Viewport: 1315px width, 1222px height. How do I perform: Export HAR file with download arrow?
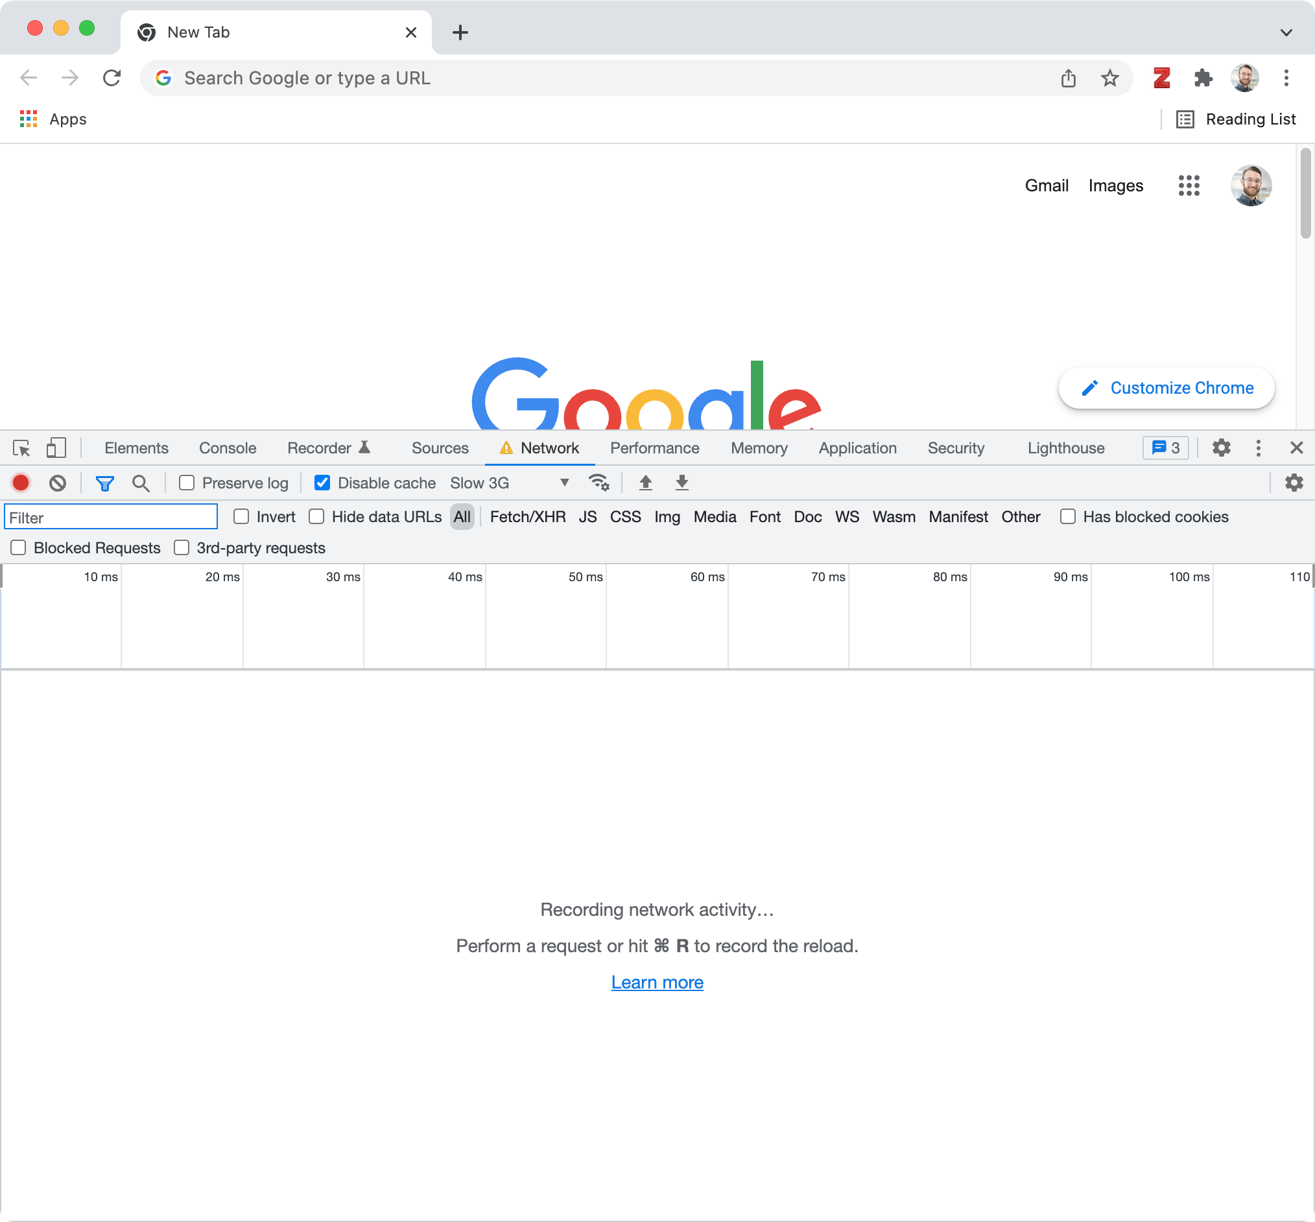[x=681, y=483]
